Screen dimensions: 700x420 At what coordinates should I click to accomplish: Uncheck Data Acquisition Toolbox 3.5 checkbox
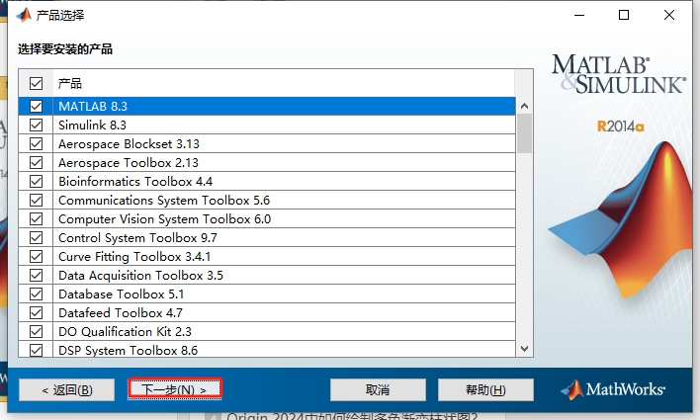37,275
